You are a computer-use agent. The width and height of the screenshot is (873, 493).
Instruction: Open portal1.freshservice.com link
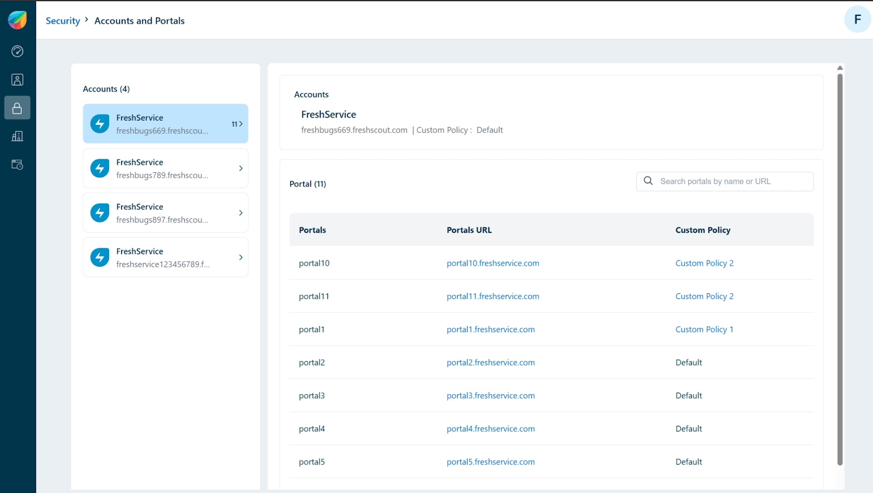[x=491, y=329]
